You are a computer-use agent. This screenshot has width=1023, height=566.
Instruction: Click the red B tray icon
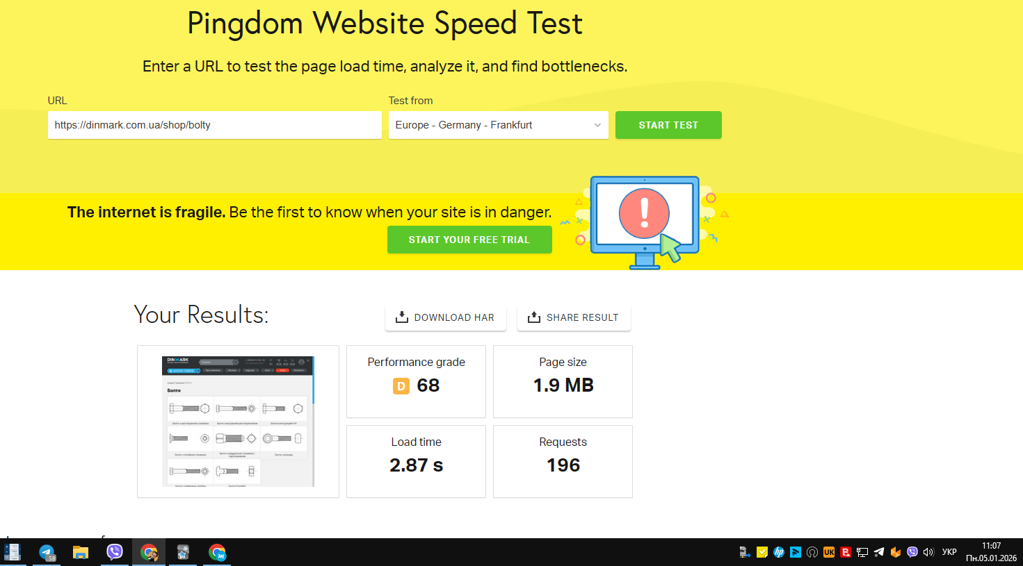pyautogui.click(x=846, y=552)
